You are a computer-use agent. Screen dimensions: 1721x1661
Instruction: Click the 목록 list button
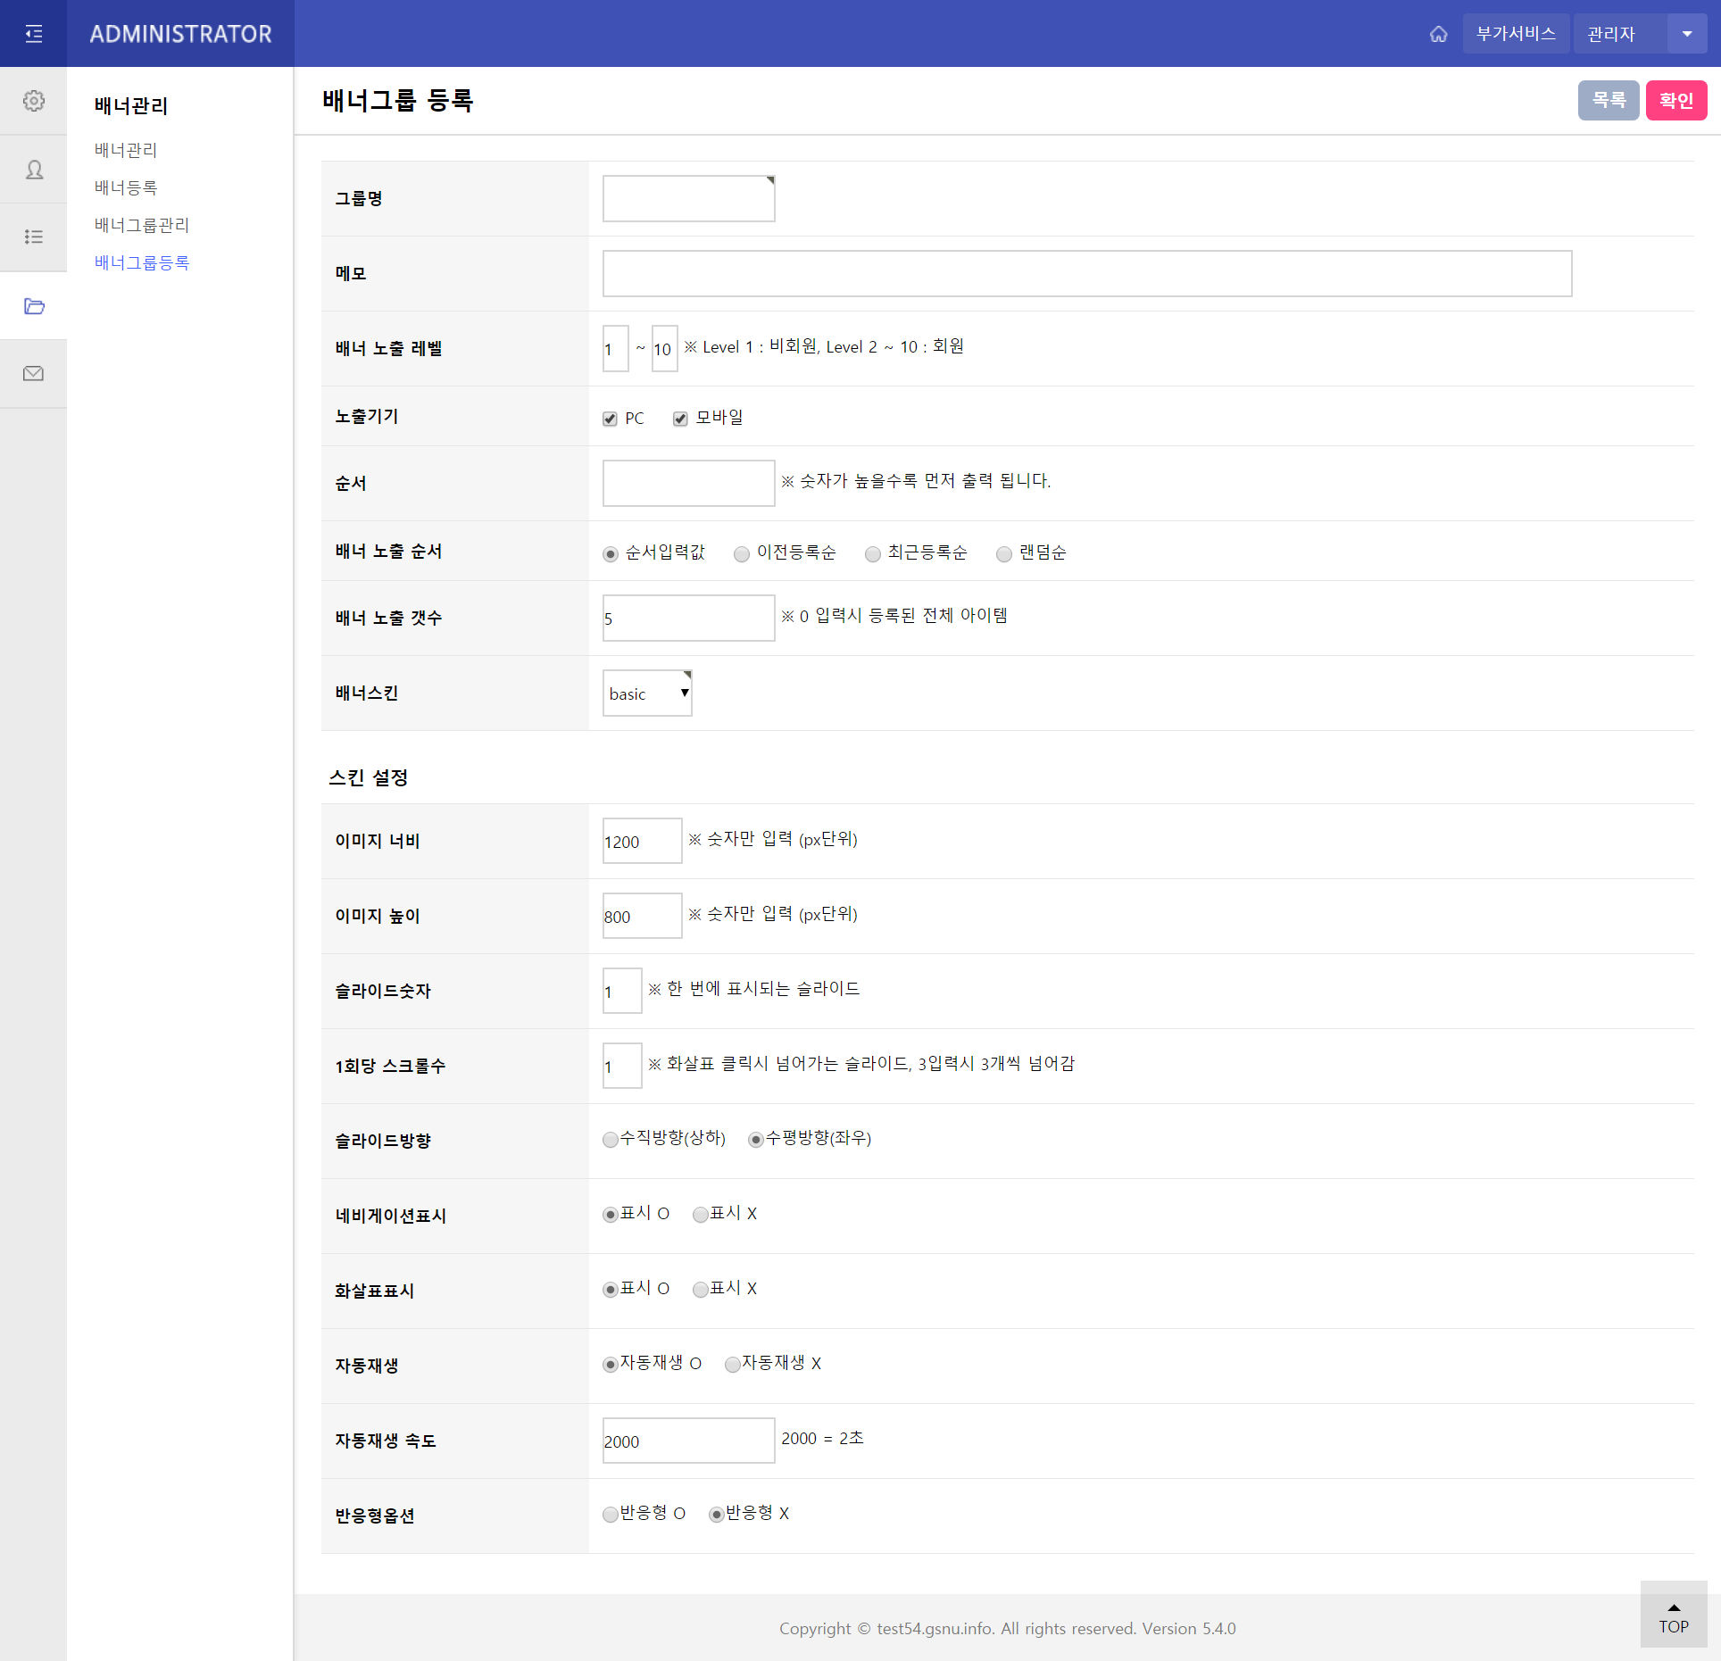point(1608,100)
